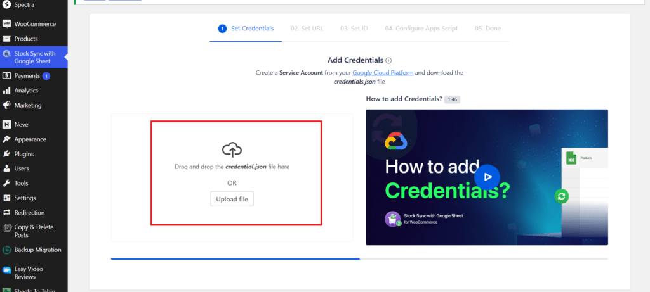Open Plugins menu label
Viewport: 650px width, 292px height.
24,154
